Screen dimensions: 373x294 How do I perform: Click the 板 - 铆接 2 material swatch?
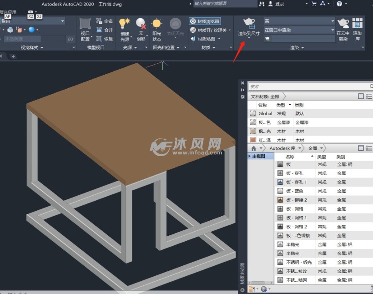(x=280, y=200)
